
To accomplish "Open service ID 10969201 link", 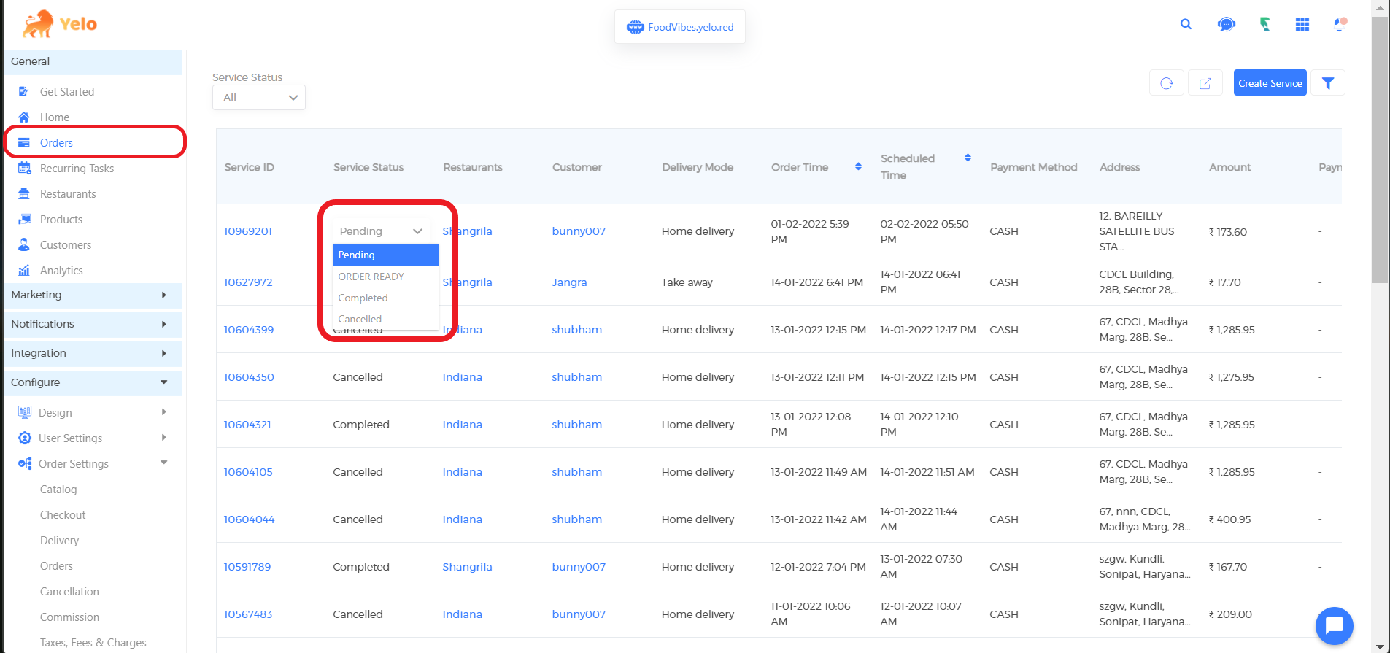I will click(248, 231).
